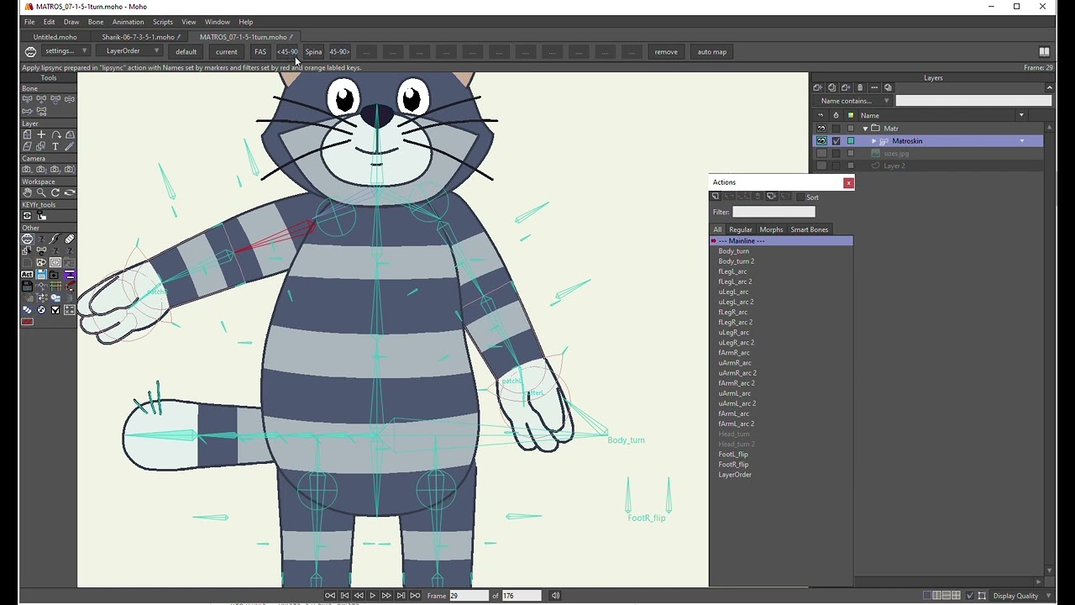Toggle visibility eye of Matroskin layer
This screenshot has height=605, width=1075.
point(821,141)
